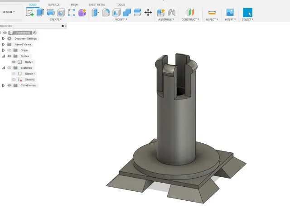The height and width of the screenshot is (217, 290).
Task: Expand the Document Settings node
Action: click(3, 38)
